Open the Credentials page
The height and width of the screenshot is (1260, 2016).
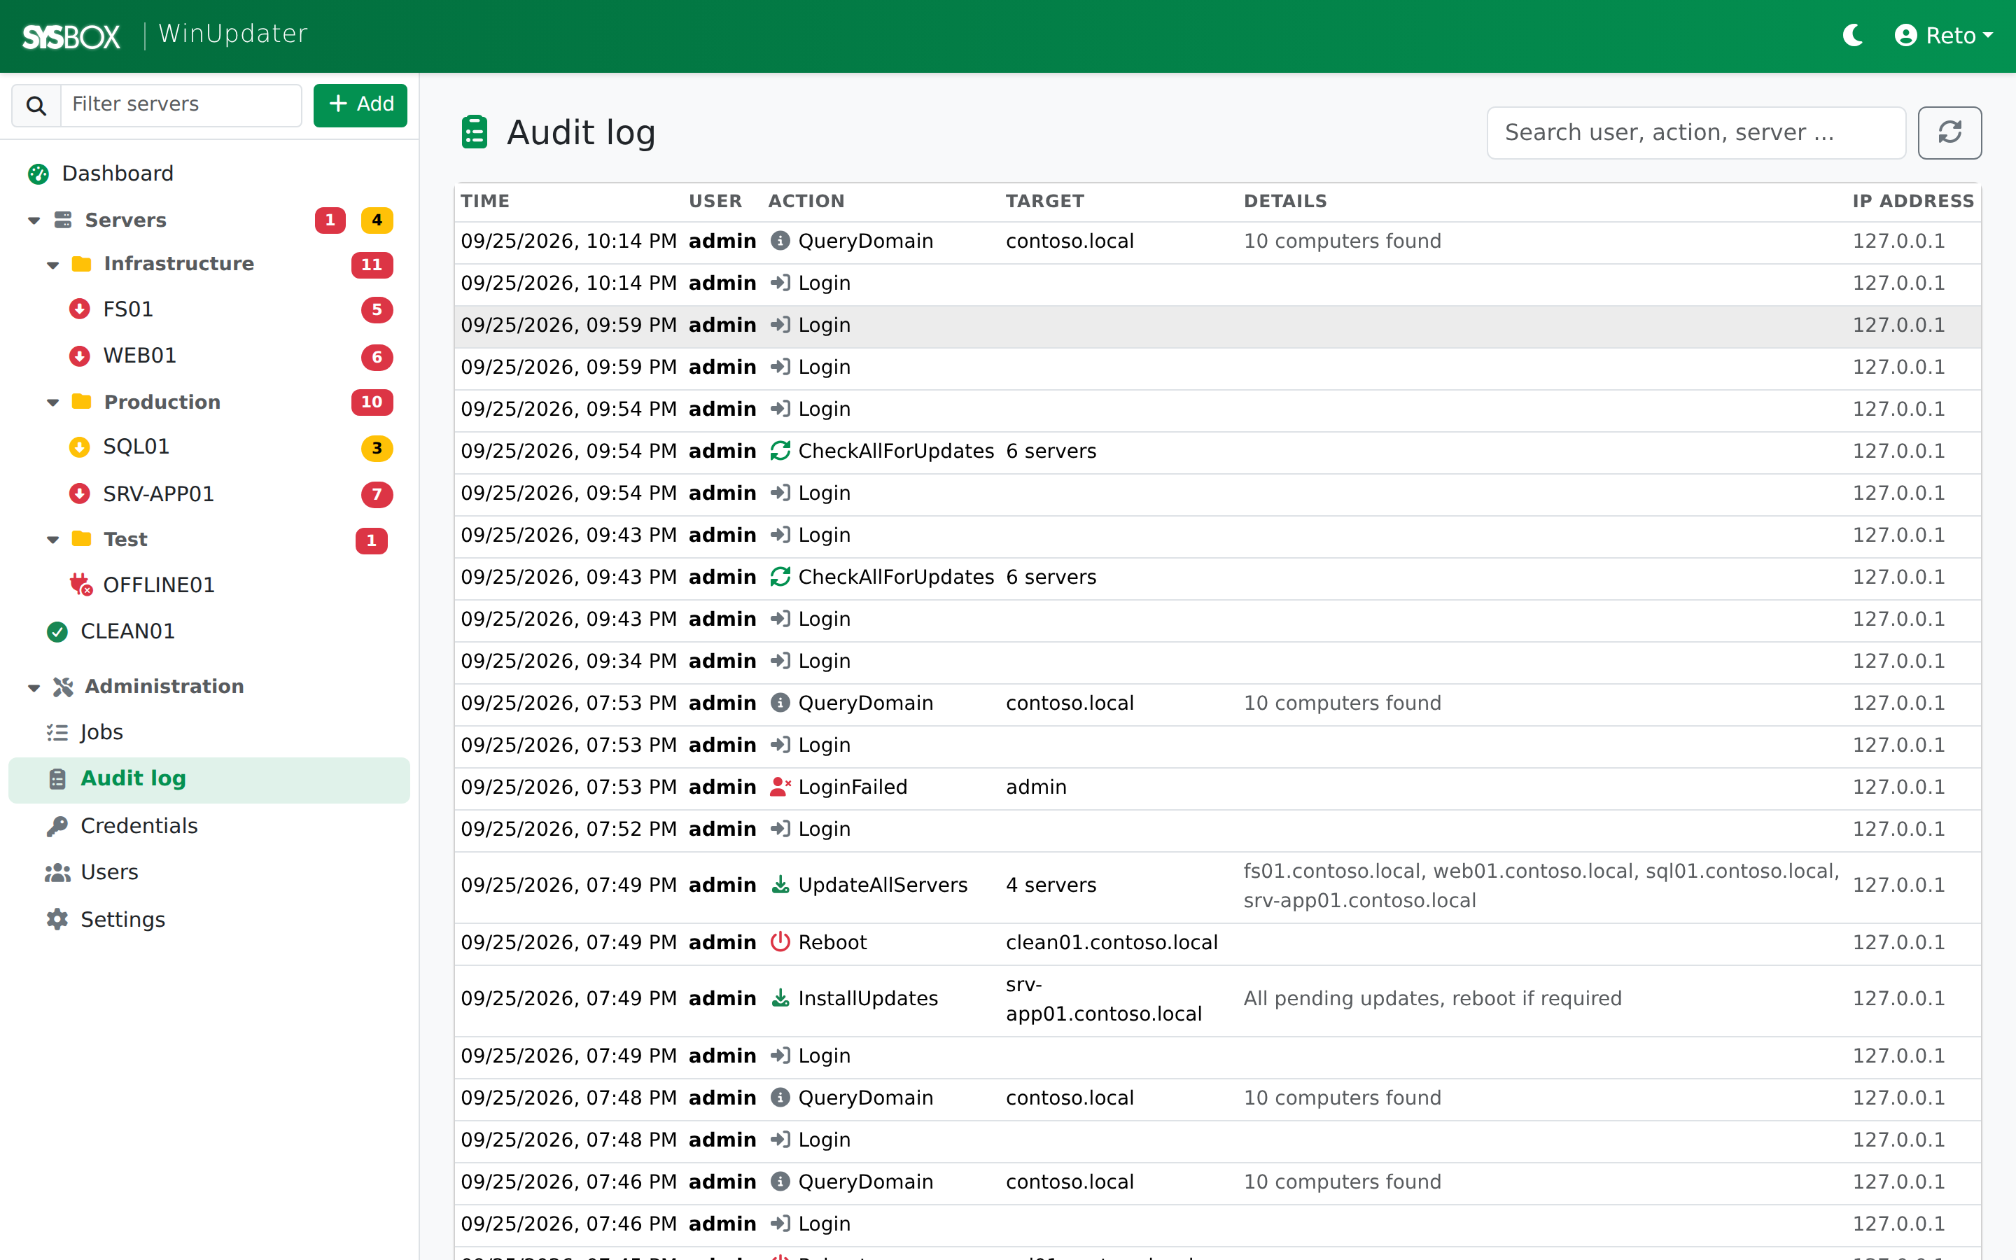click(x=139, y=826)
